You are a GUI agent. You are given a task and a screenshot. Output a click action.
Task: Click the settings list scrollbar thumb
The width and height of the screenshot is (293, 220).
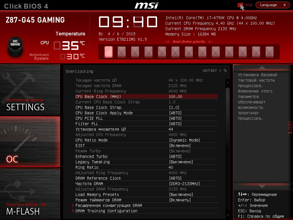pos(227,116)
